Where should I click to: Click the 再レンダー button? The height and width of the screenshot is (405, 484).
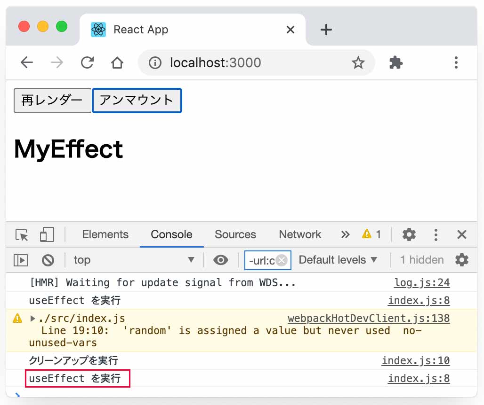[x=52, y=101]
